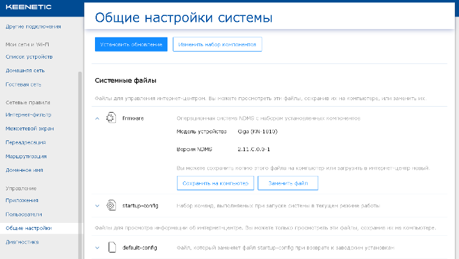The height and width of the screenshot is (259, 459).
Task: Click the firmware file name
Action: [x=133, y=119]
